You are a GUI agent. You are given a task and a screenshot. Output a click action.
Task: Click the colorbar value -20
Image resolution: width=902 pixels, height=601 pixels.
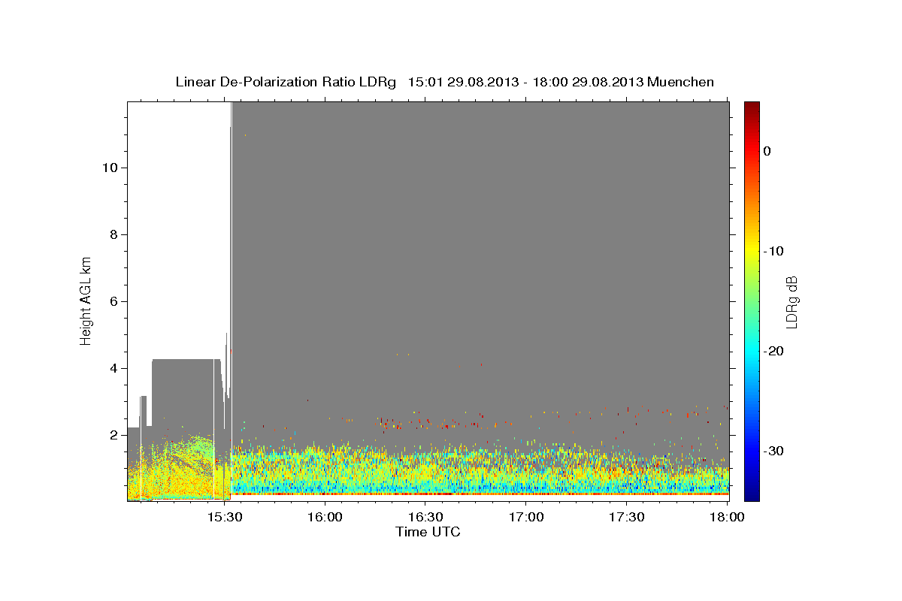(x=773, y=351)
